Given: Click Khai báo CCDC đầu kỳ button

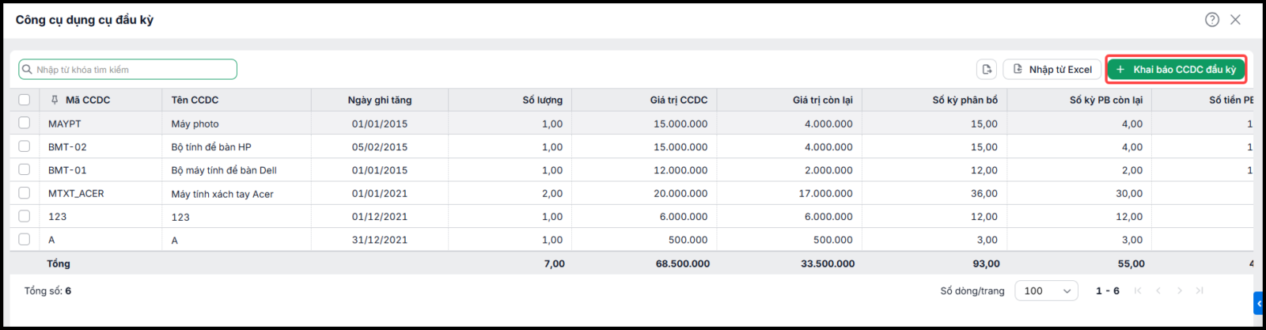Looking at the screenshot, I should (1176, 70).
